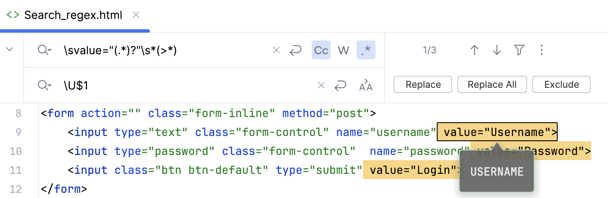Collapse the replace field chevron
Image resolution: width=608 pixels, height=198 pixels.
10,49
